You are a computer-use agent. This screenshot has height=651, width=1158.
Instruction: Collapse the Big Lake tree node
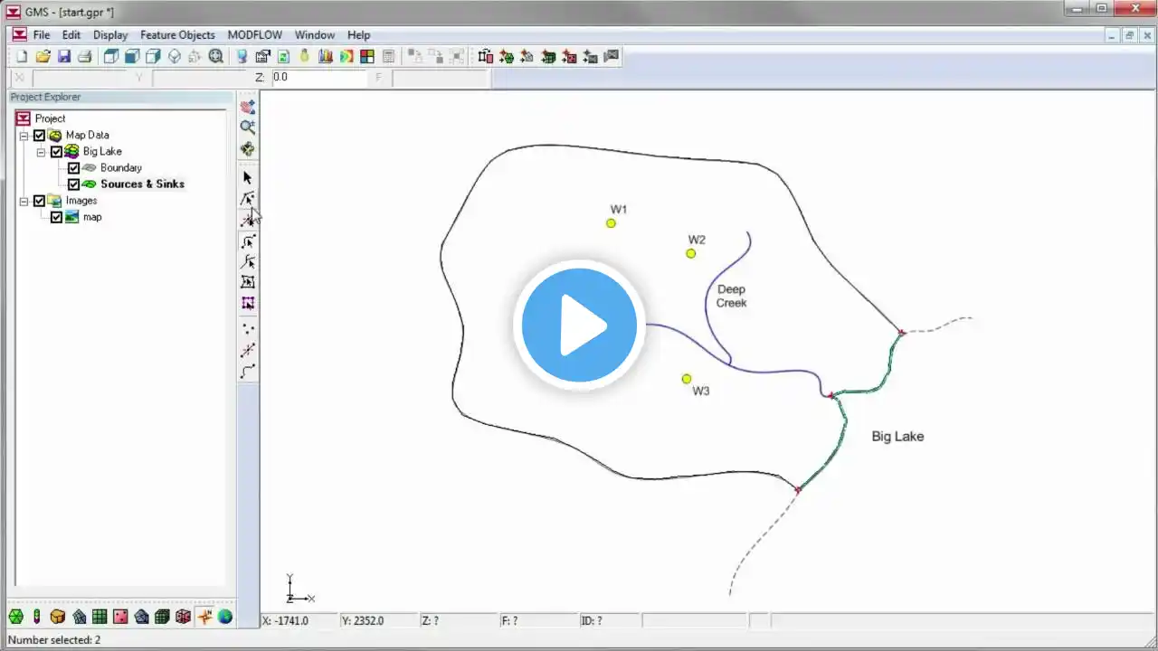41,152
